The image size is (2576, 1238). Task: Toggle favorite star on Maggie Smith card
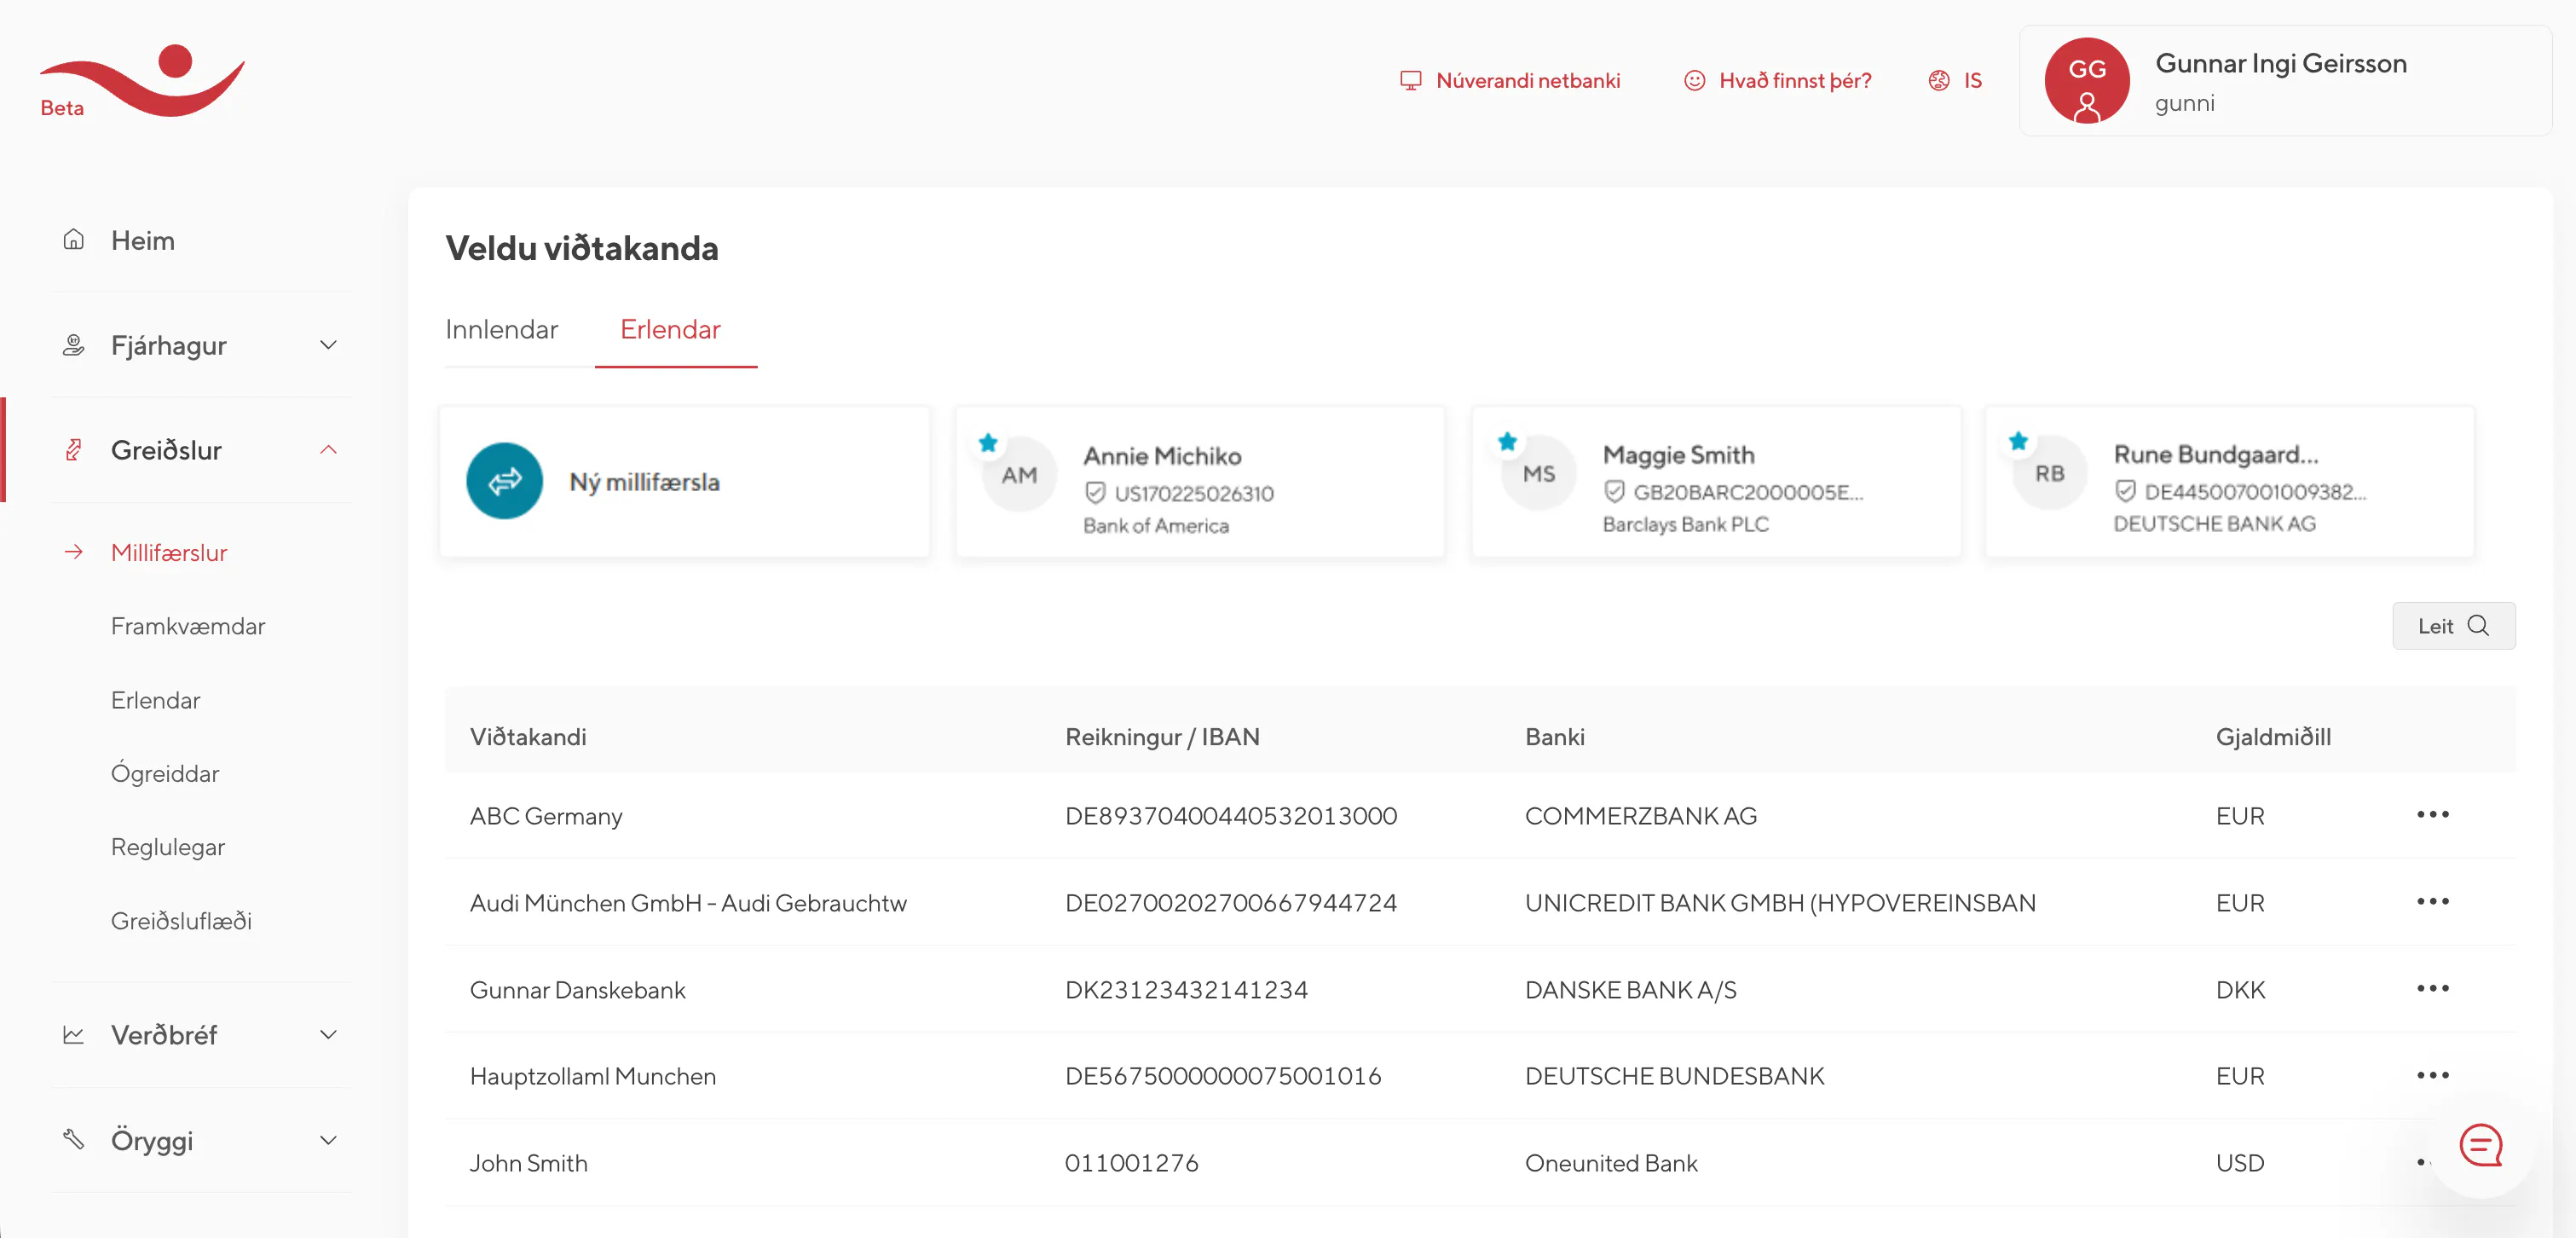pyautogui.click(x=1507, y=441)
